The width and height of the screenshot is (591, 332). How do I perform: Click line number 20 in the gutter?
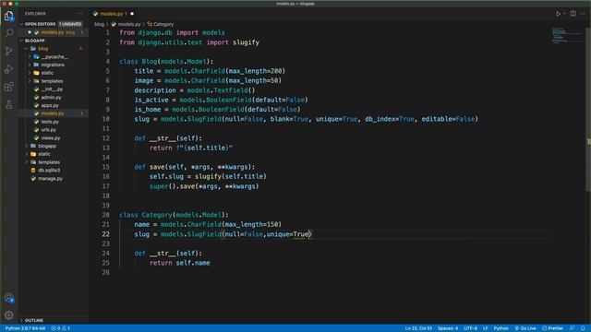click(105, 215)
